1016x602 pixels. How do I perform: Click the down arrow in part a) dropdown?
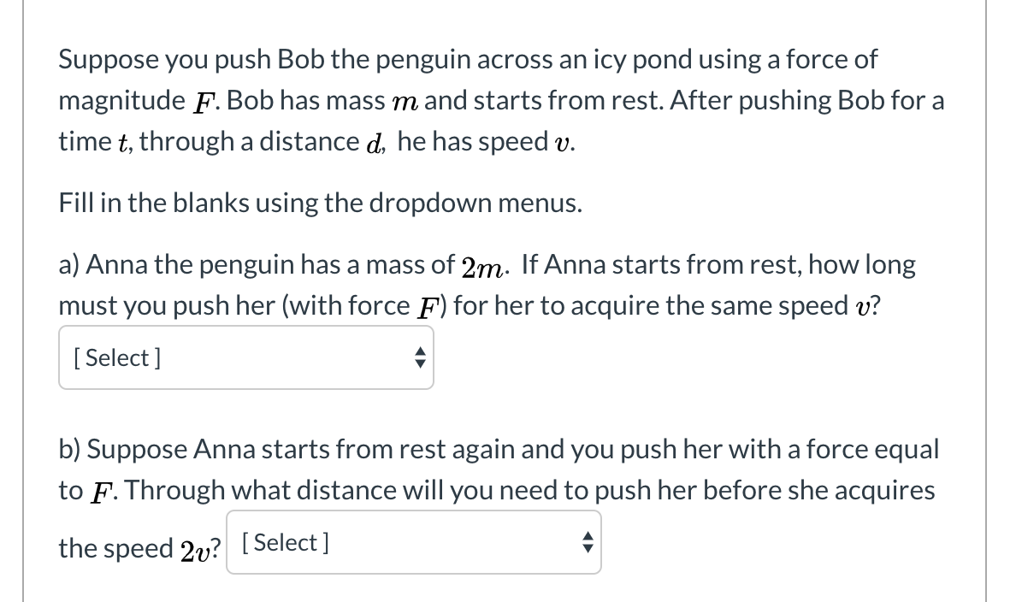[x=420, y=363]
